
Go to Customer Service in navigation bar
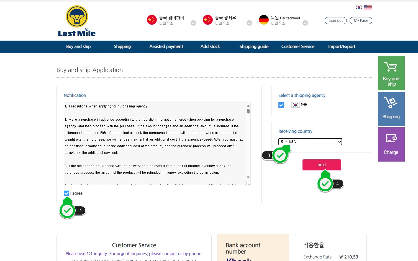(298, 47)
